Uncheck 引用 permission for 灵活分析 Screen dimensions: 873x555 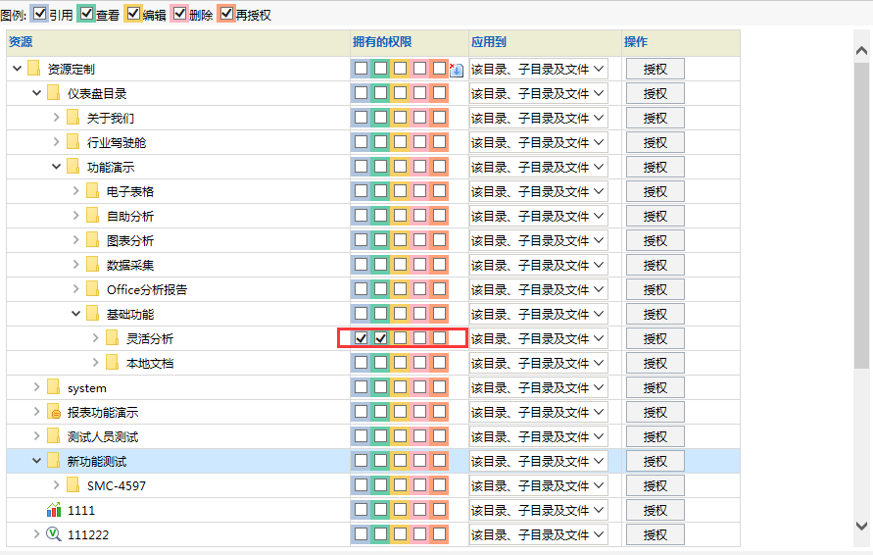click(361, 338)
